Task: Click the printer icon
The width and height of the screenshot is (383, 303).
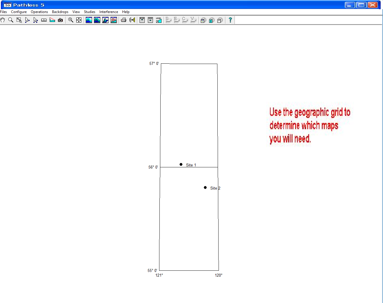Action: click(124, 20)
